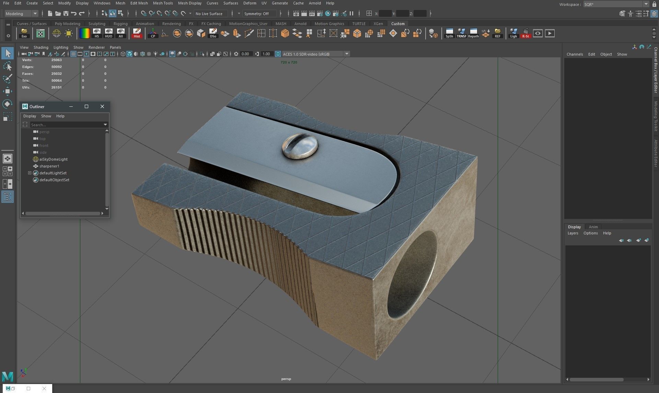659x393 pixels.
Task: Click the red R-St shelf button
Action: (x=525, y=33)
